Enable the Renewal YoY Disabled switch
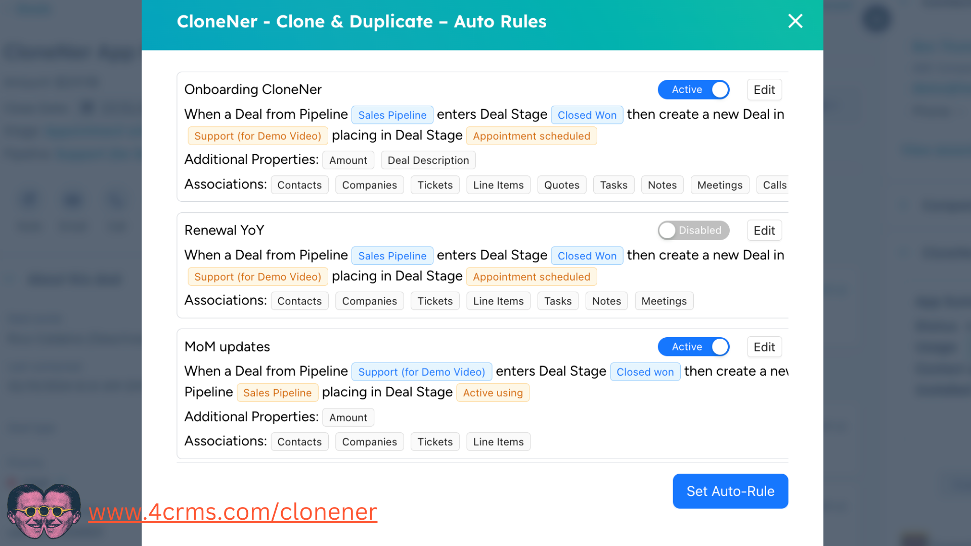Viewport: 971px width, 546px height. 693,231
